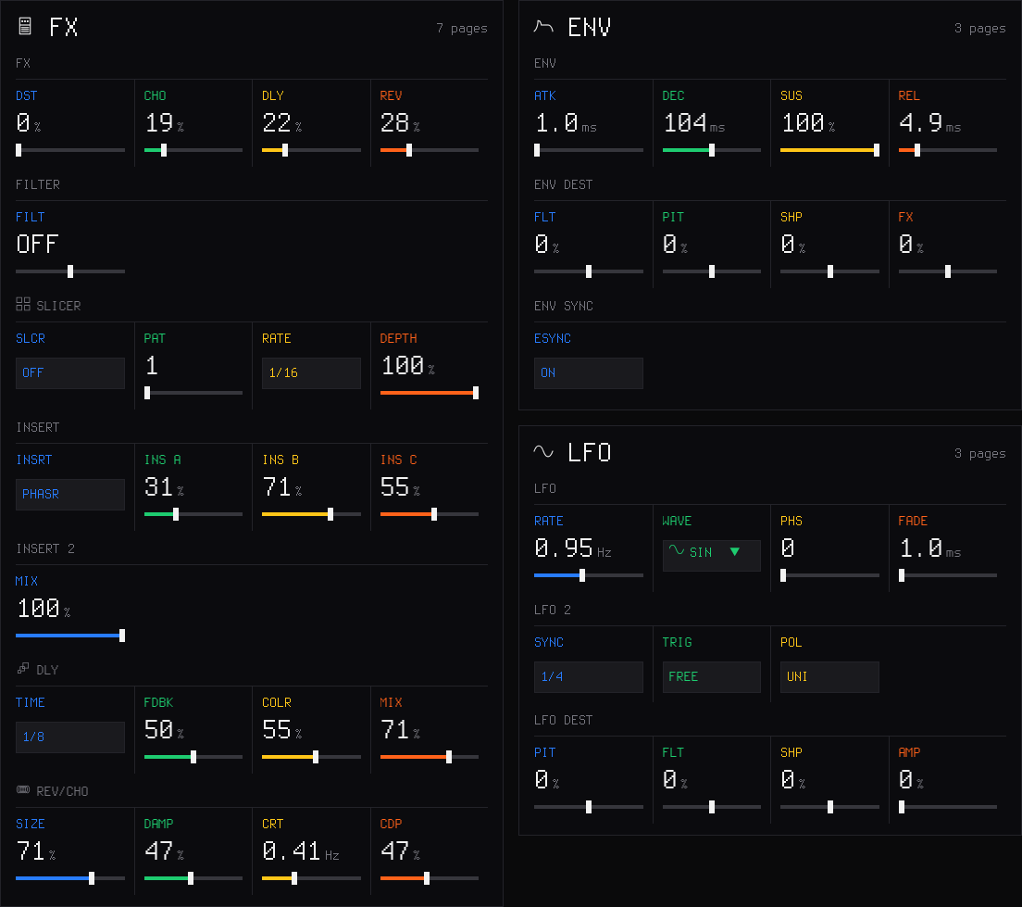Screen dimensions: 1022x907
Task: Adjust the REV reverb slider
Action: (429, 150)
